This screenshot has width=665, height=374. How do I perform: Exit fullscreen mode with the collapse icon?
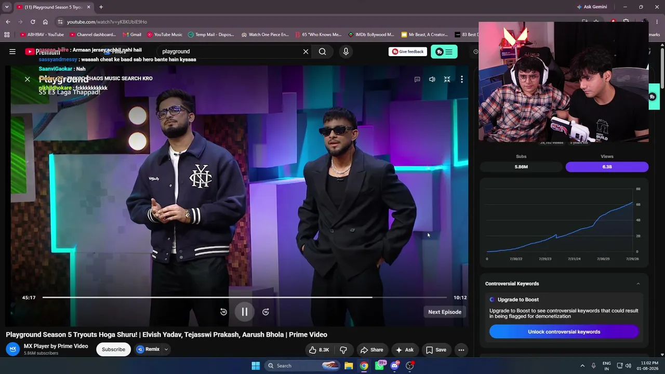[447, 79]
